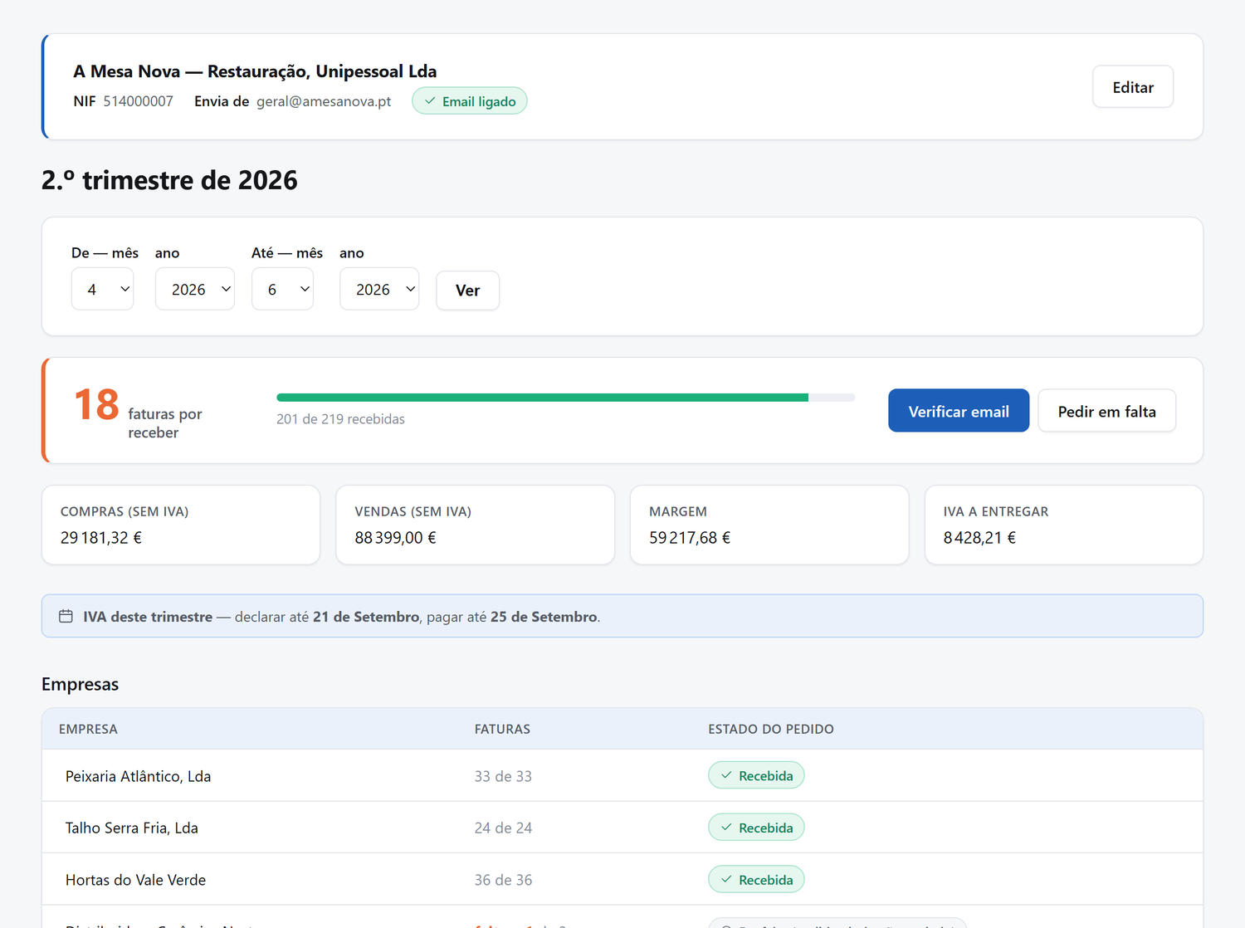1245x928 pixels.
Task: Click the '25 de Setembro' payment deadline text
Action: click(544, 617)
